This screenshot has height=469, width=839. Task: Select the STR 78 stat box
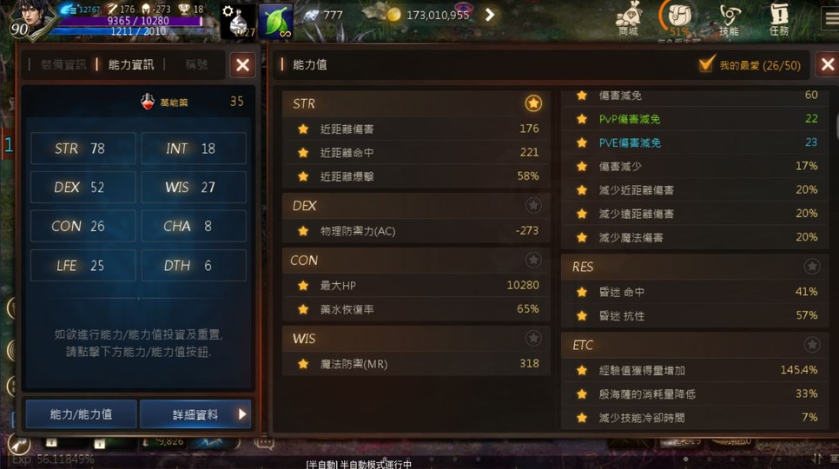pos(83,149)
